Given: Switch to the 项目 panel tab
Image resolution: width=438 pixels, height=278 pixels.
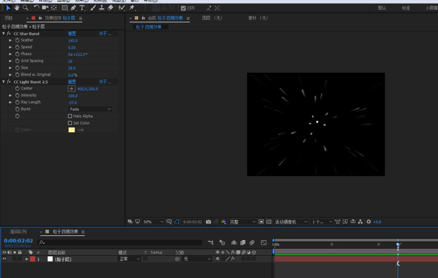Looking at the screenshot, I should point(8,18).
